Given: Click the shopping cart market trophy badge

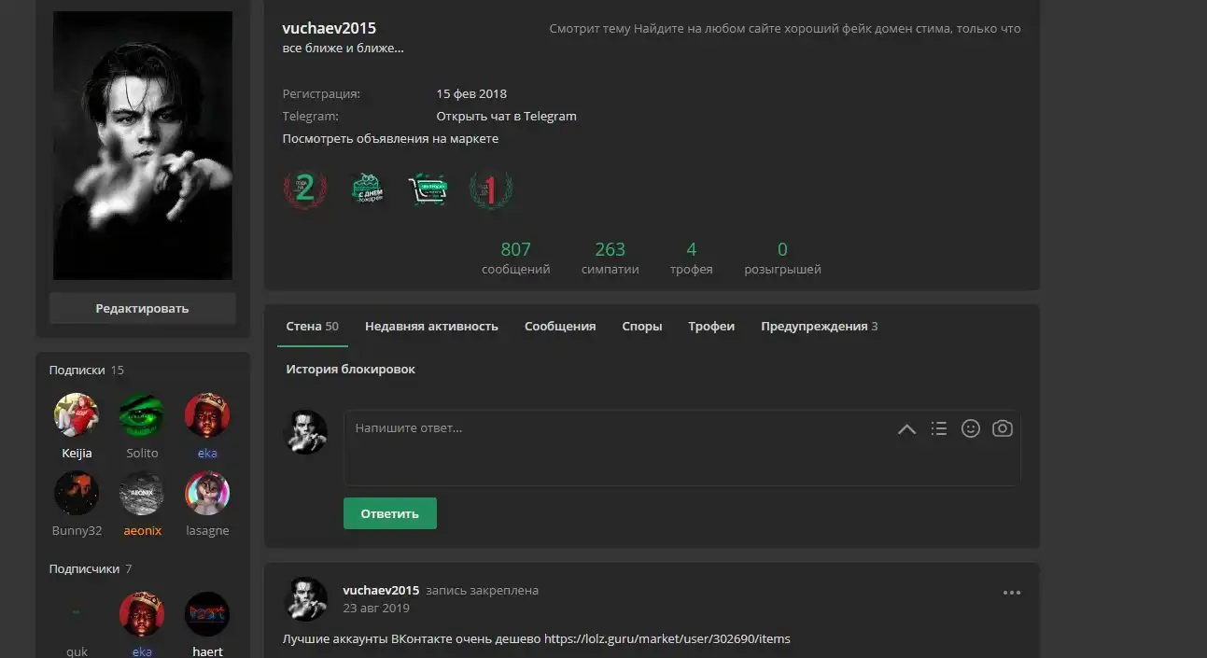Looking at the screenshot, I should point(428,190).
